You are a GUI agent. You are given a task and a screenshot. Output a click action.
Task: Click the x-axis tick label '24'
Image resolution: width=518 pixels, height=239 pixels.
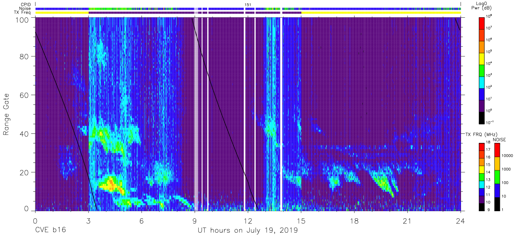[461, 221]
